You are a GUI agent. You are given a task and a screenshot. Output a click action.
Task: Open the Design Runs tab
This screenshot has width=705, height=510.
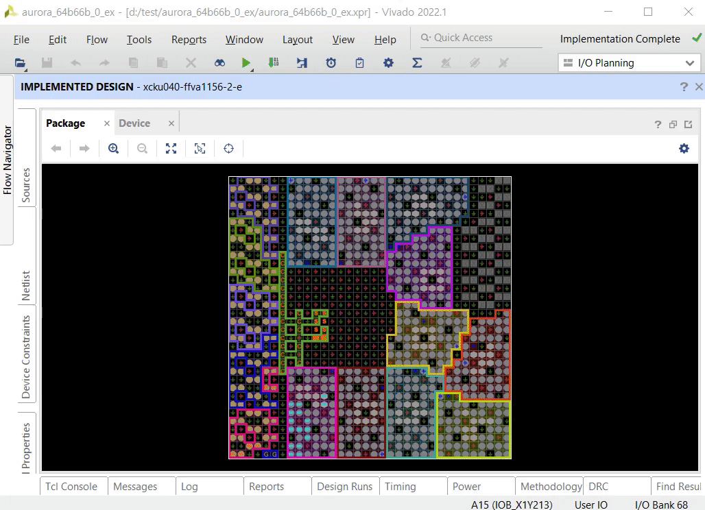[x=345, y=487]
